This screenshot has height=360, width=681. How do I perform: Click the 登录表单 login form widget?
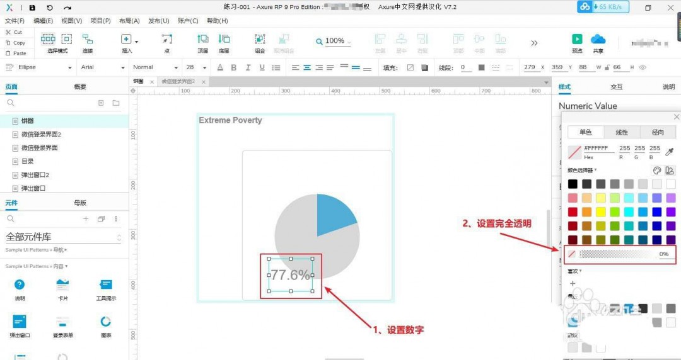(62, 327)
